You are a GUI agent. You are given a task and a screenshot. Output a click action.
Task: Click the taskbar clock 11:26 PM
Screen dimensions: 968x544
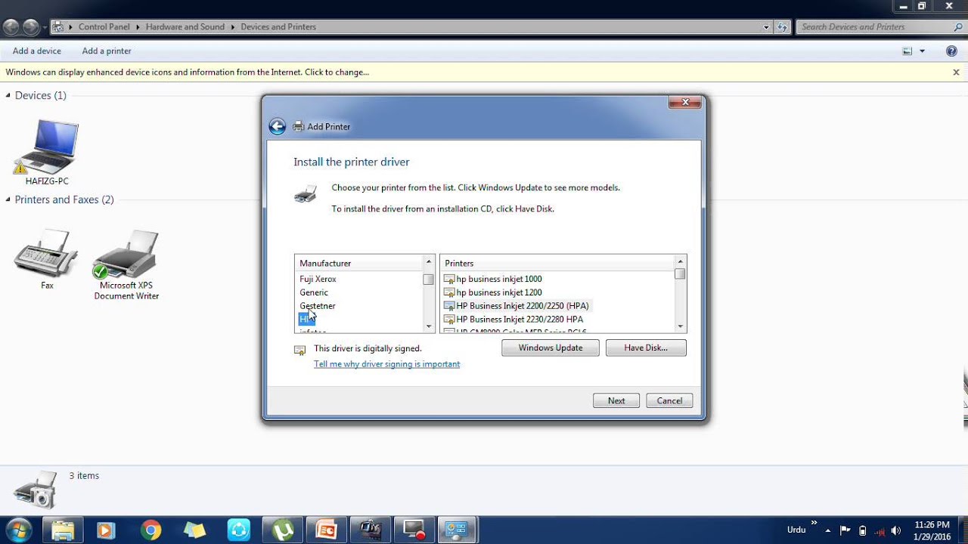(932, 530)
